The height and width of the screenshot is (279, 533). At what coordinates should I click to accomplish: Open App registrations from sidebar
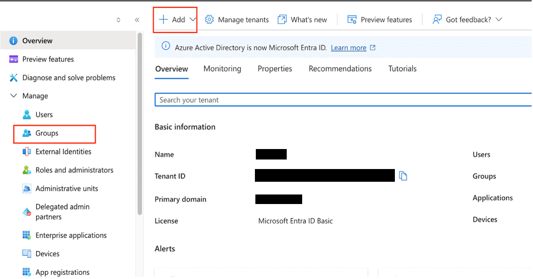27,272
